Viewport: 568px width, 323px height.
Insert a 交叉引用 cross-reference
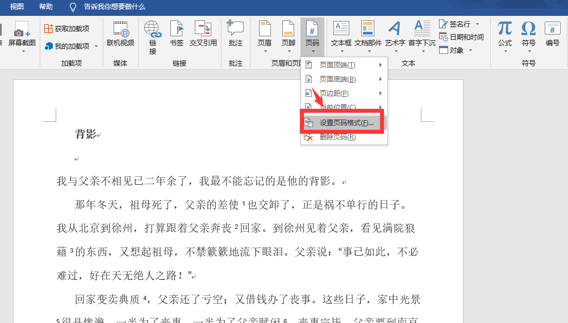tap(203, 35)
